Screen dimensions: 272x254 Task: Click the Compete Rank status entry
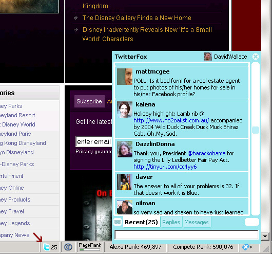pyautogui.click(x=203, y=247)
